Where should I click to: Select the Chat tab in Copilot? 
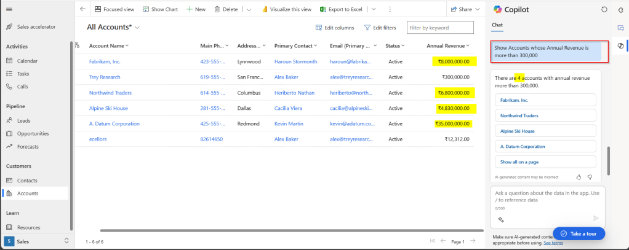(497, 25)
